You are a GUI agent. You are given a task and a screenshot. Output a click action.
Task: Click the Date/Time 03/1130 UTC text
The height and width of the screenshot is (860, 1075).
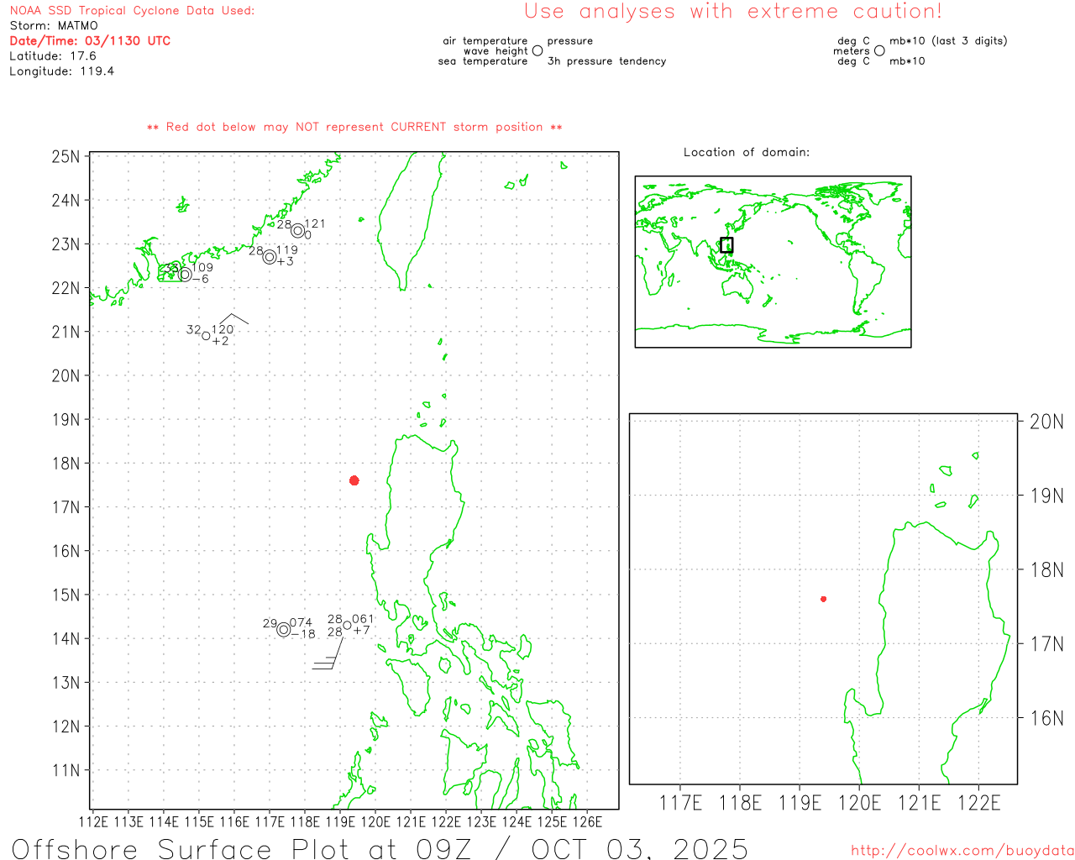(x=90, y=40)
